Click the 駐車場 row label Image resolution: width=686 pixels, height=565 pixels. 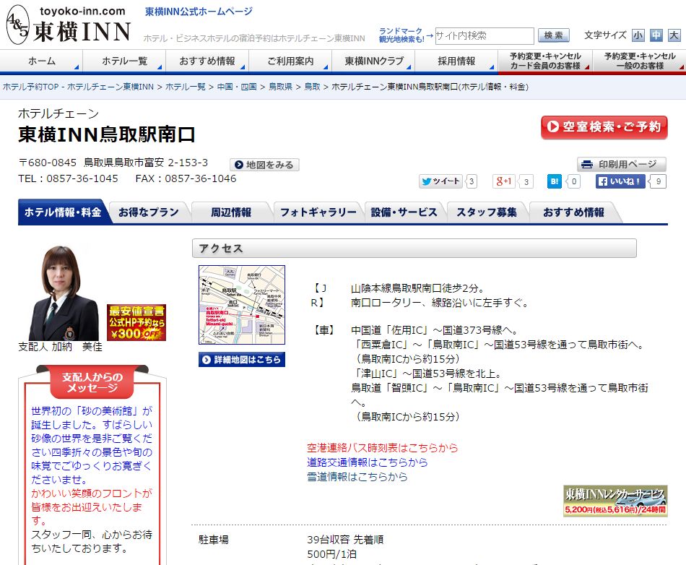click(x=214, y=540)
